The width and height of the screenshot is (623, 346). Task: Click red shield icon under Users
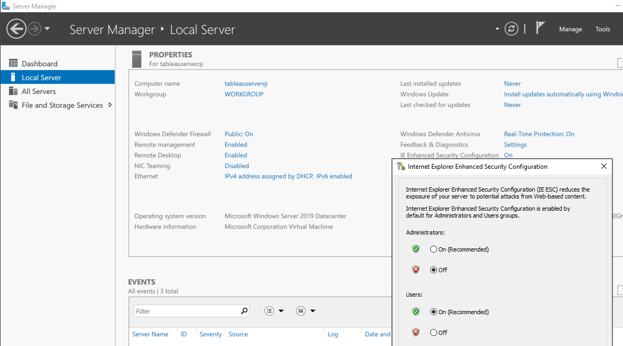point(415,332)
